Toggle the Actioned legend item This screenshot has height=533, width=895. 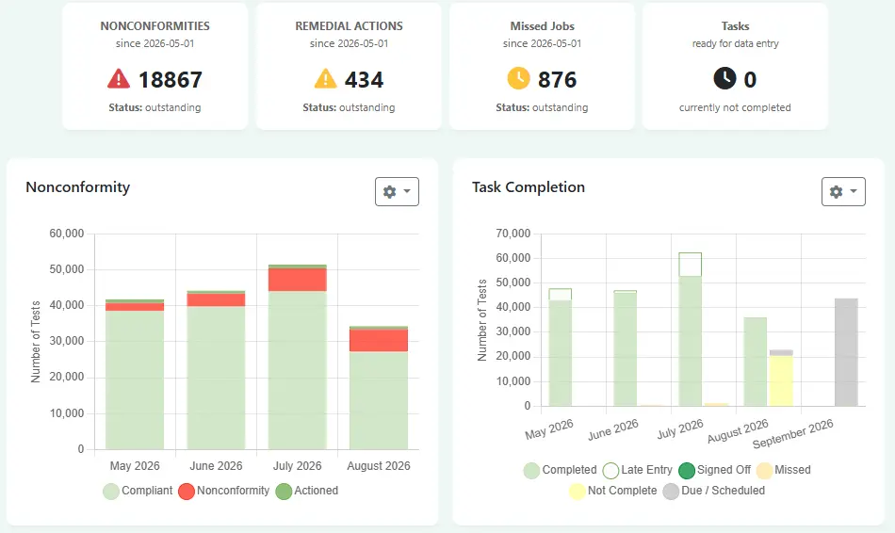tap(307, 491)
